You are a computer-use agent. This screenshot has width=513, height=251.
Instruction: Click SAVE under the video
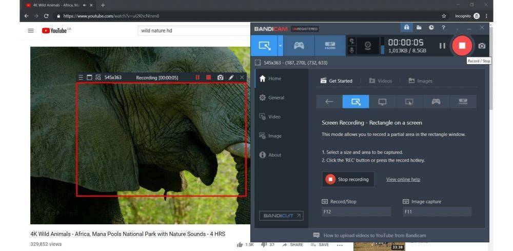(x=320, y=245)
